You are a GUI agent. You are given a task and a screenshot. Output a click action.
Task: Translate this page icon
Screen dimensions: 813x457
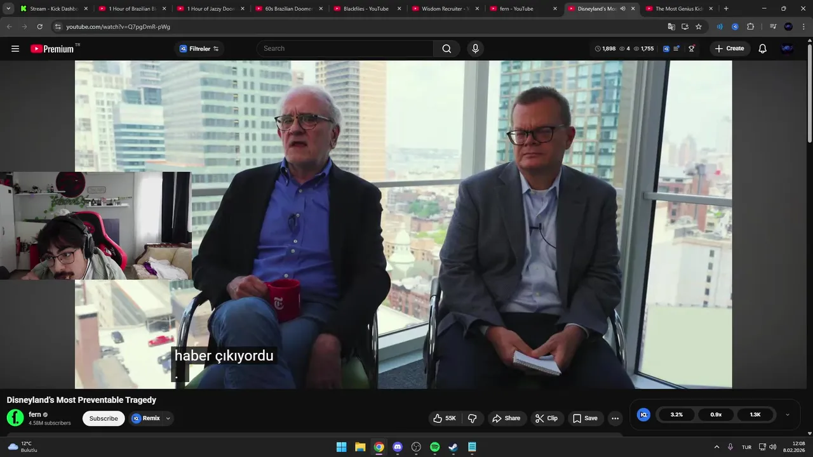[671, 27]
